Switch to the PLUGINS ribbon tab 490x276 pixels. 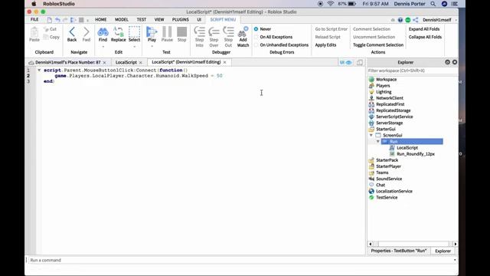pos(181,19)
